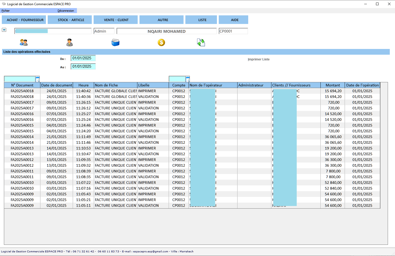
Task: Click the document number filter input
Action: (20, 79)
